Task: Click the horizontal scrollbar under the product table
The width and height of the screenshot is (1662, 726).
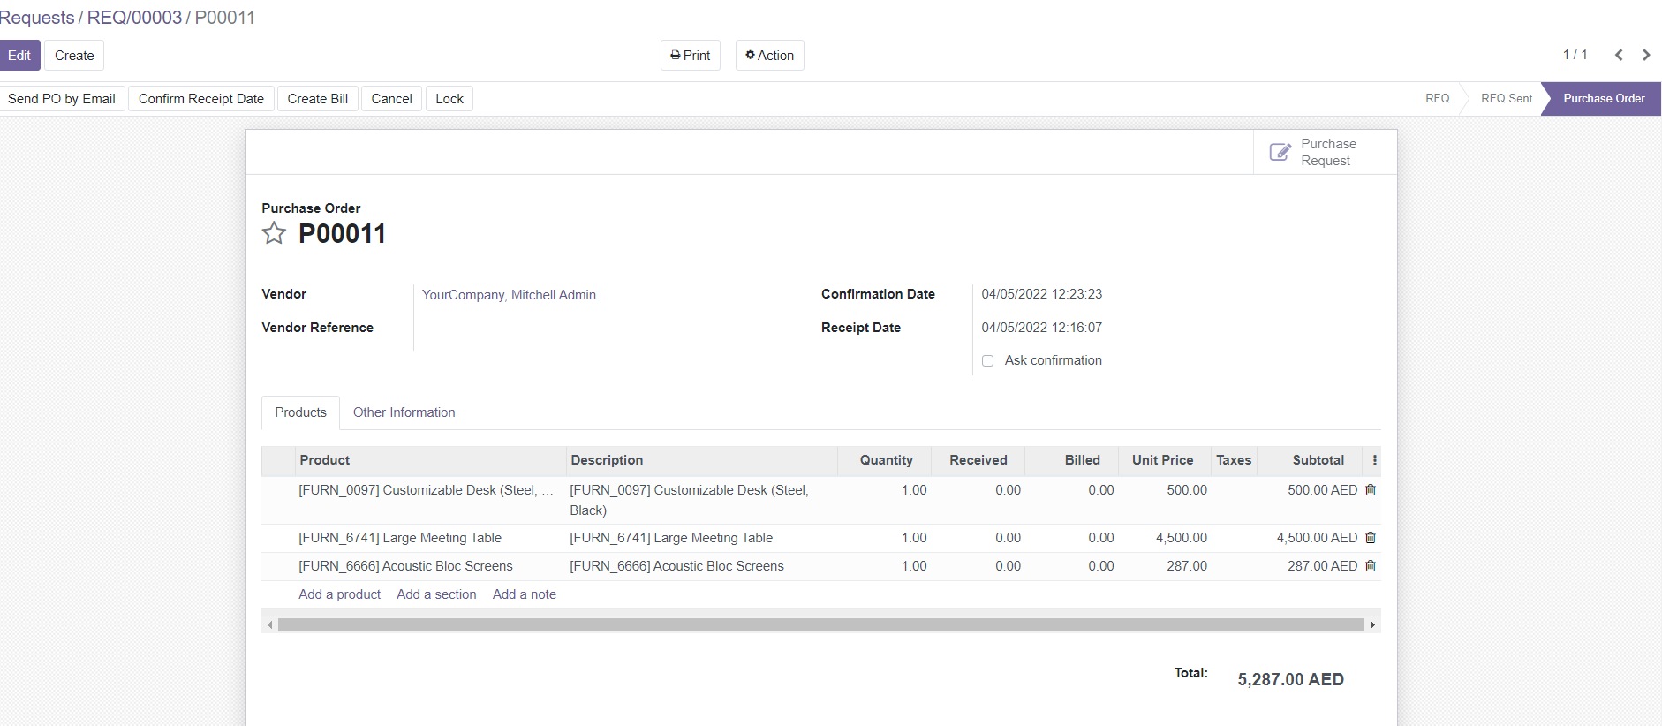Action: pos(820,624)
